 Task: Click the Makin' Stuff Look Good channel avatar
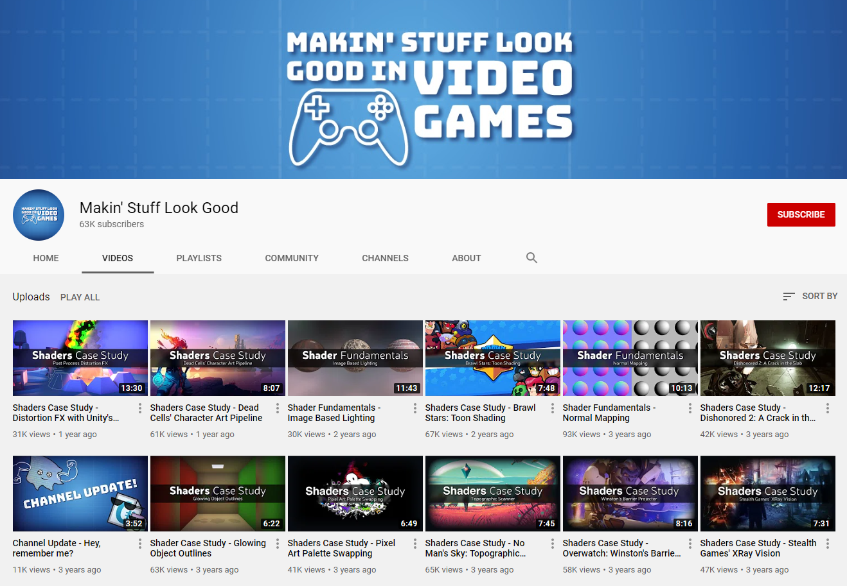[x=39, y=215]
